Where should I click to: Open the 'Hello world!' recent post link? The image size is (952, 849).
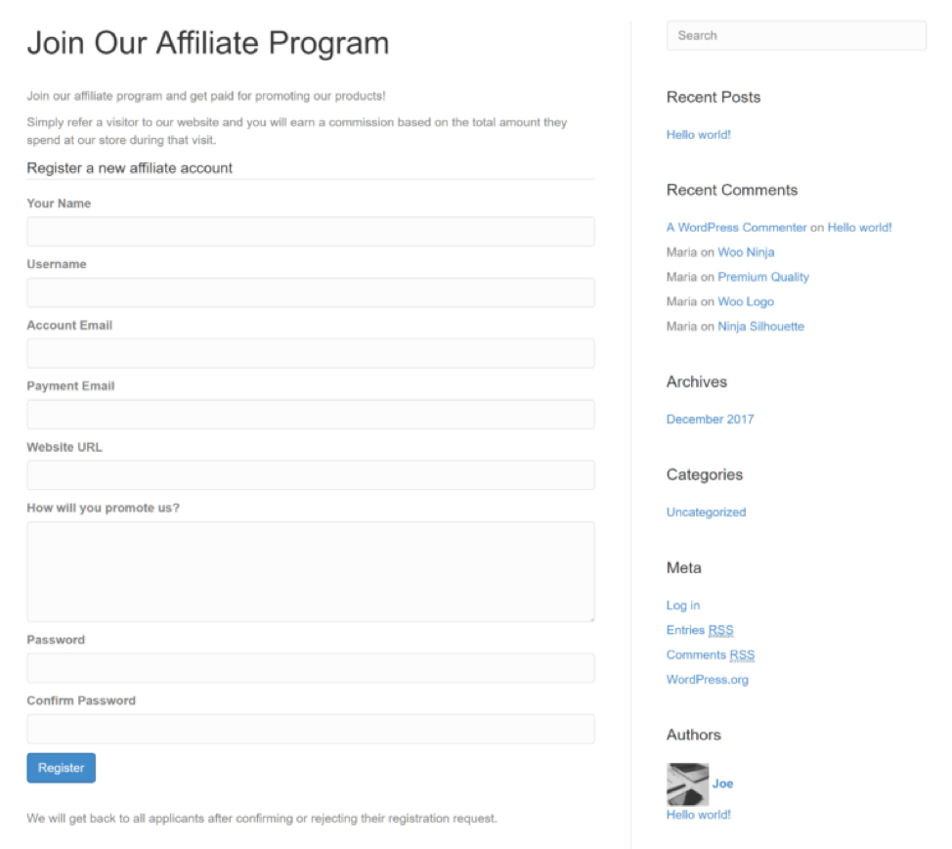[x=698, y=135]
